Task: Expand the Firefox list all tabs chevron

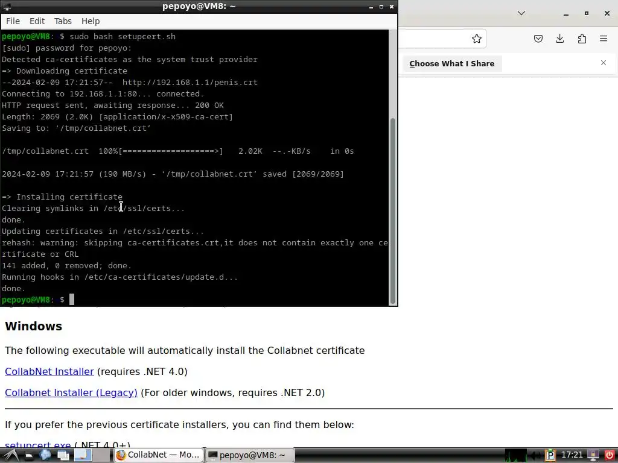Action: [x=521, y=13]
